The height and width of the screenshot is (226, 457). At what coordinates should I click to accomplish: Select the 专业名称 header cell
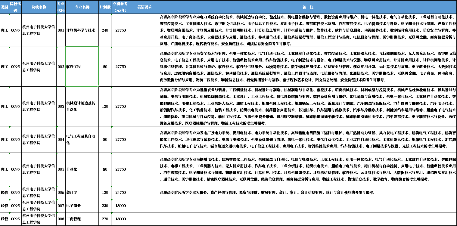[x=82, y=7]
